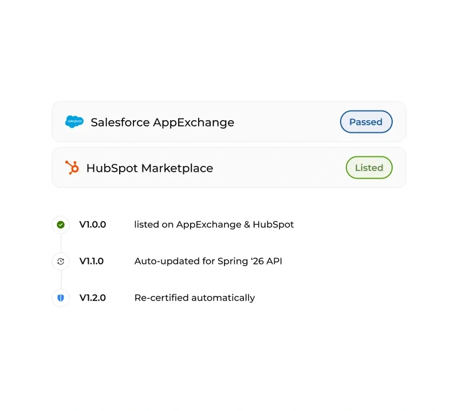
Task: Click the V1.2.0 version label
Action: (x=93, y=298)
